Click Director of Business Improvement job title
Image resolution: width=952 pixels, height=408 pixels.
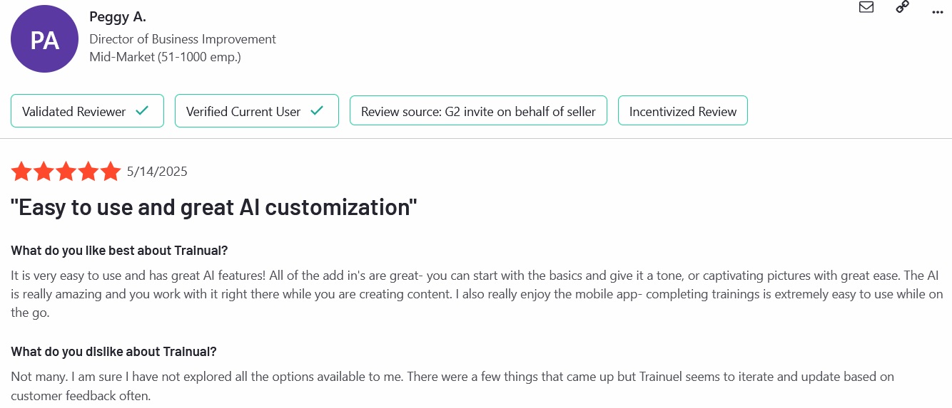point(183,39)
